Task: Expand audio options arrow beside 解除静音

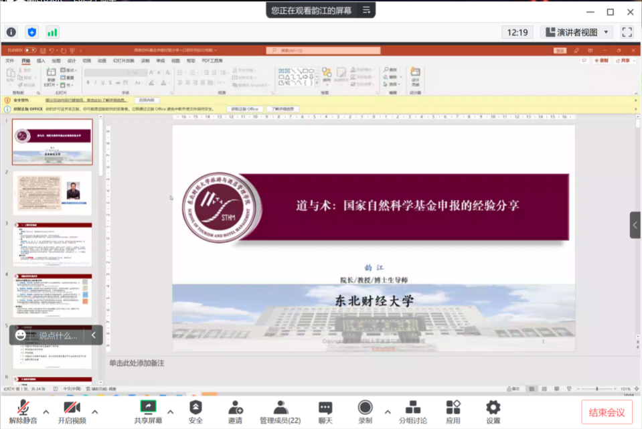Action: pyautogui.click(x=46, y=412)
